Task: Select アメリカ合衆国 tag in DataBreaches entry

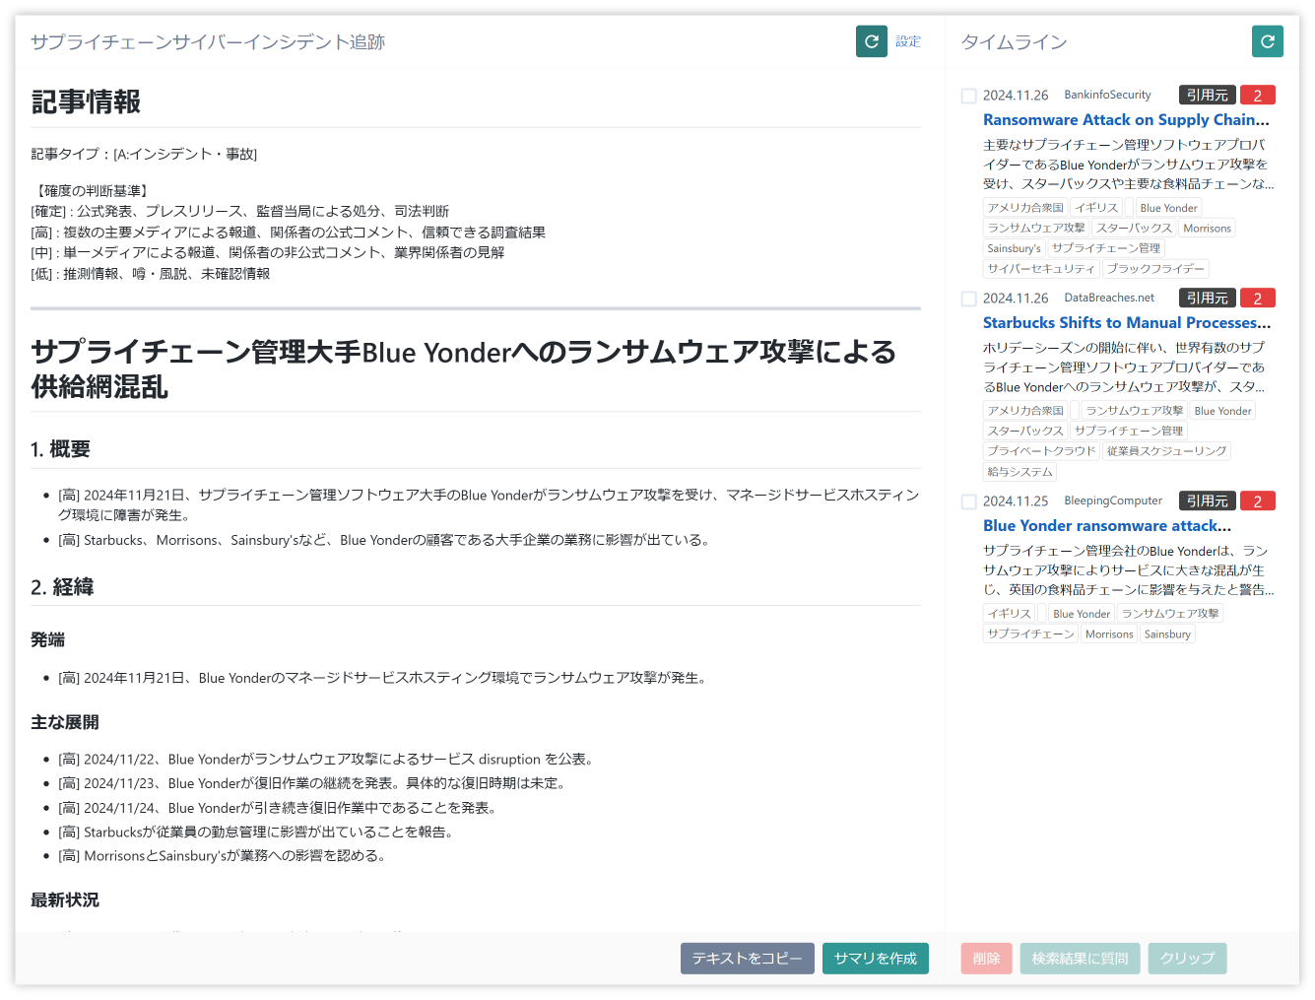Action: (x=1025, y=411)
